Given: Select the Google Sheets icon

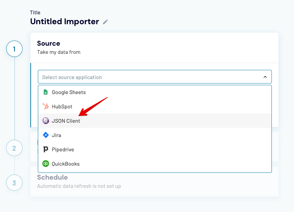Looking at the screenshot, I should [x=46, y=92].
